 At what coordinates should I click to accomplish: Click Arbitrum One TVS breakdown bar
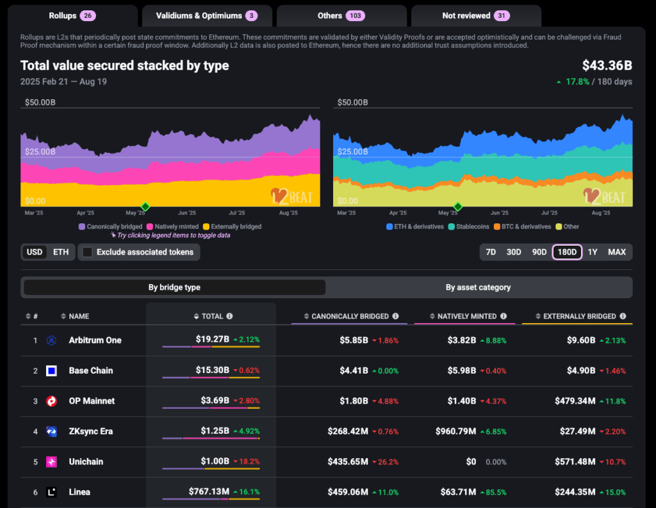(211, 347)
